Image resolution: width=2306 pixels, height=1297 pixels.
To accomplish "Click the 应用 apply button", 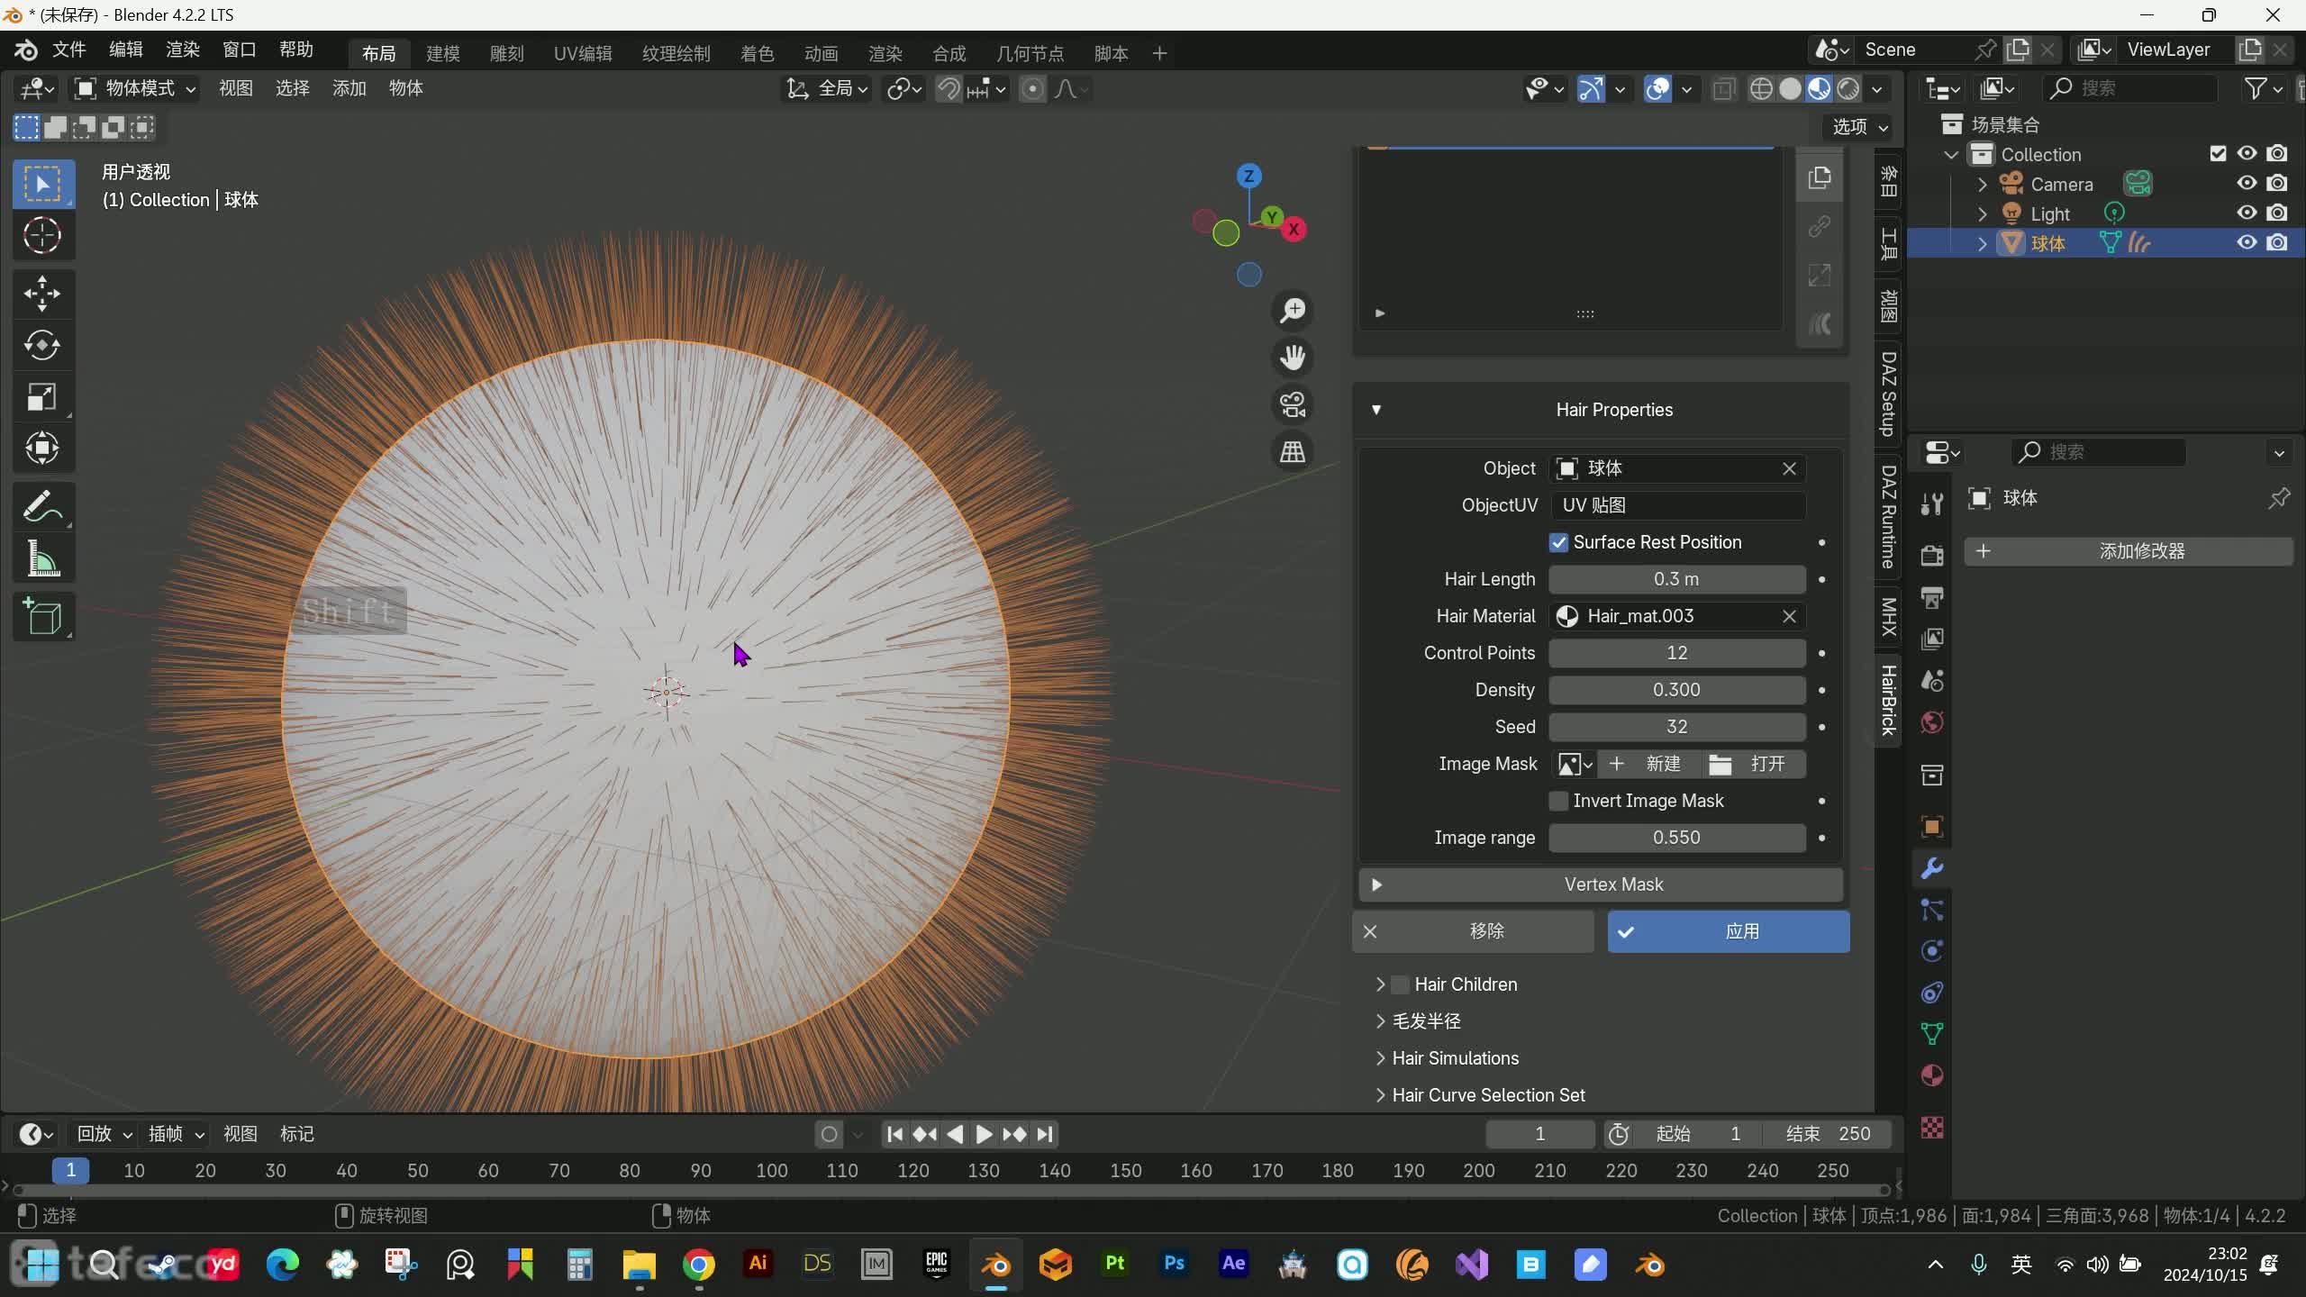I will [1729, 931].
